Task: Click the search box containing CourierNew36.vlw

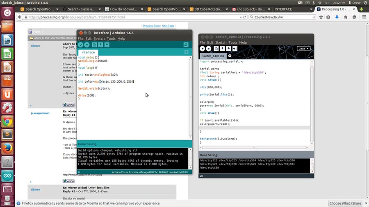Action: [x=282, y=17]
